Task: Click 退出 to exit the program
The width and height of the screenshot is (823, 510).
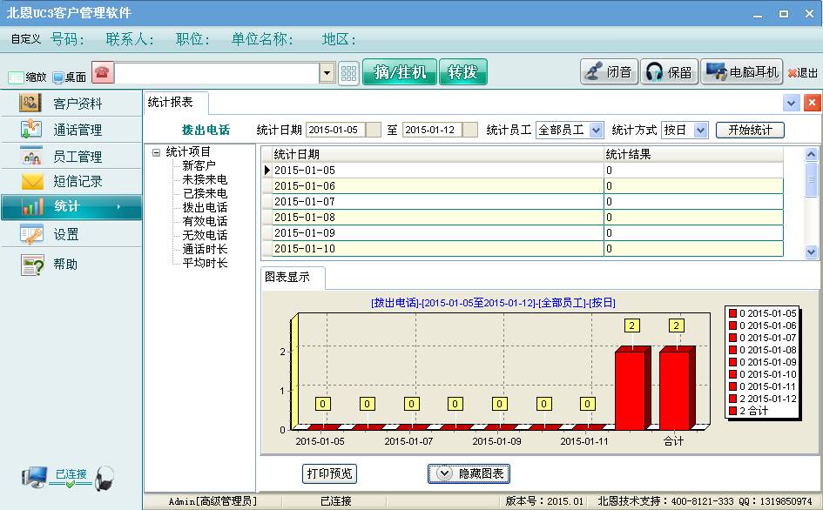Action: click(802, 73)
